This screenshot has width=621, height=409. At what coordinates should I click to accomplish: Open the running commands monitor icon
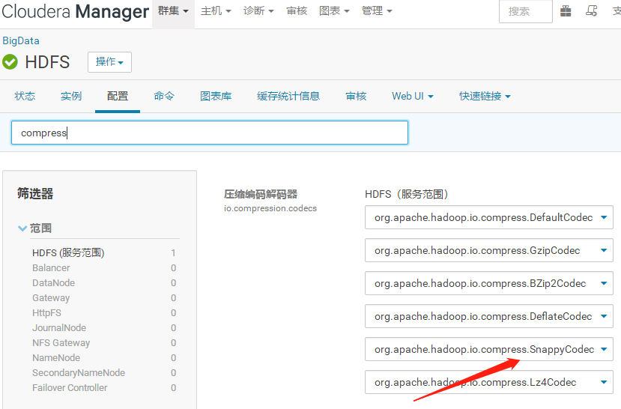coord(591,11)
